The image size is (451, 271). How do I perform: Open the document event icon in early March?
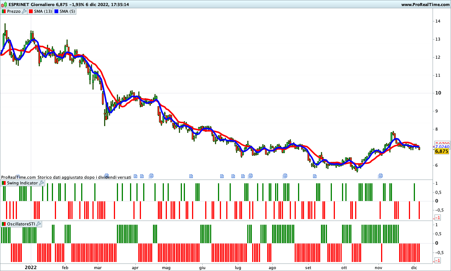(107, 176)
